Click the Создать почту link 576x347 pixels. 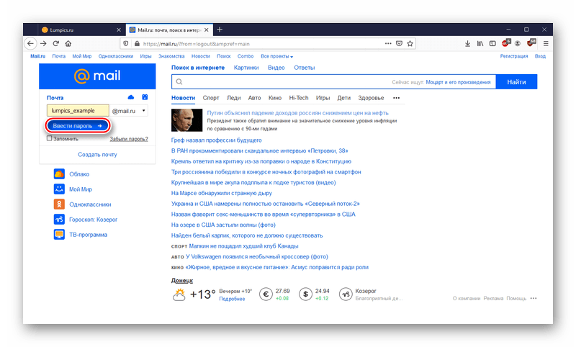tap(97, 155)
